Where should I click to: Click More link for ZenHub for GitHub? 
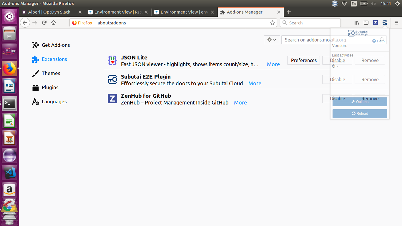coord(240,103)
